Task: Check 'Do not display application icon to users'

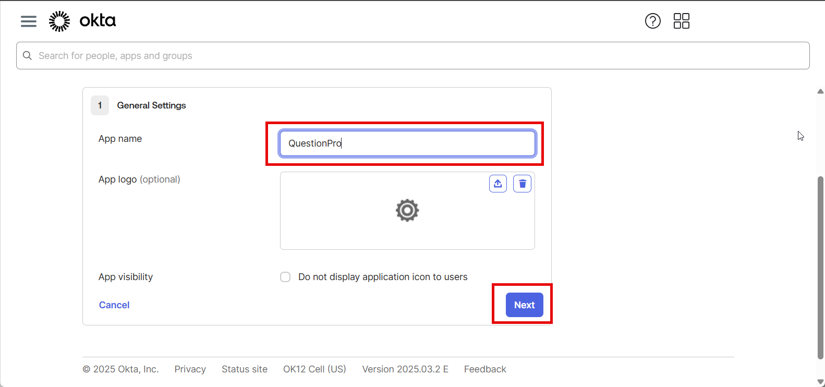Action: click(285, 277)
